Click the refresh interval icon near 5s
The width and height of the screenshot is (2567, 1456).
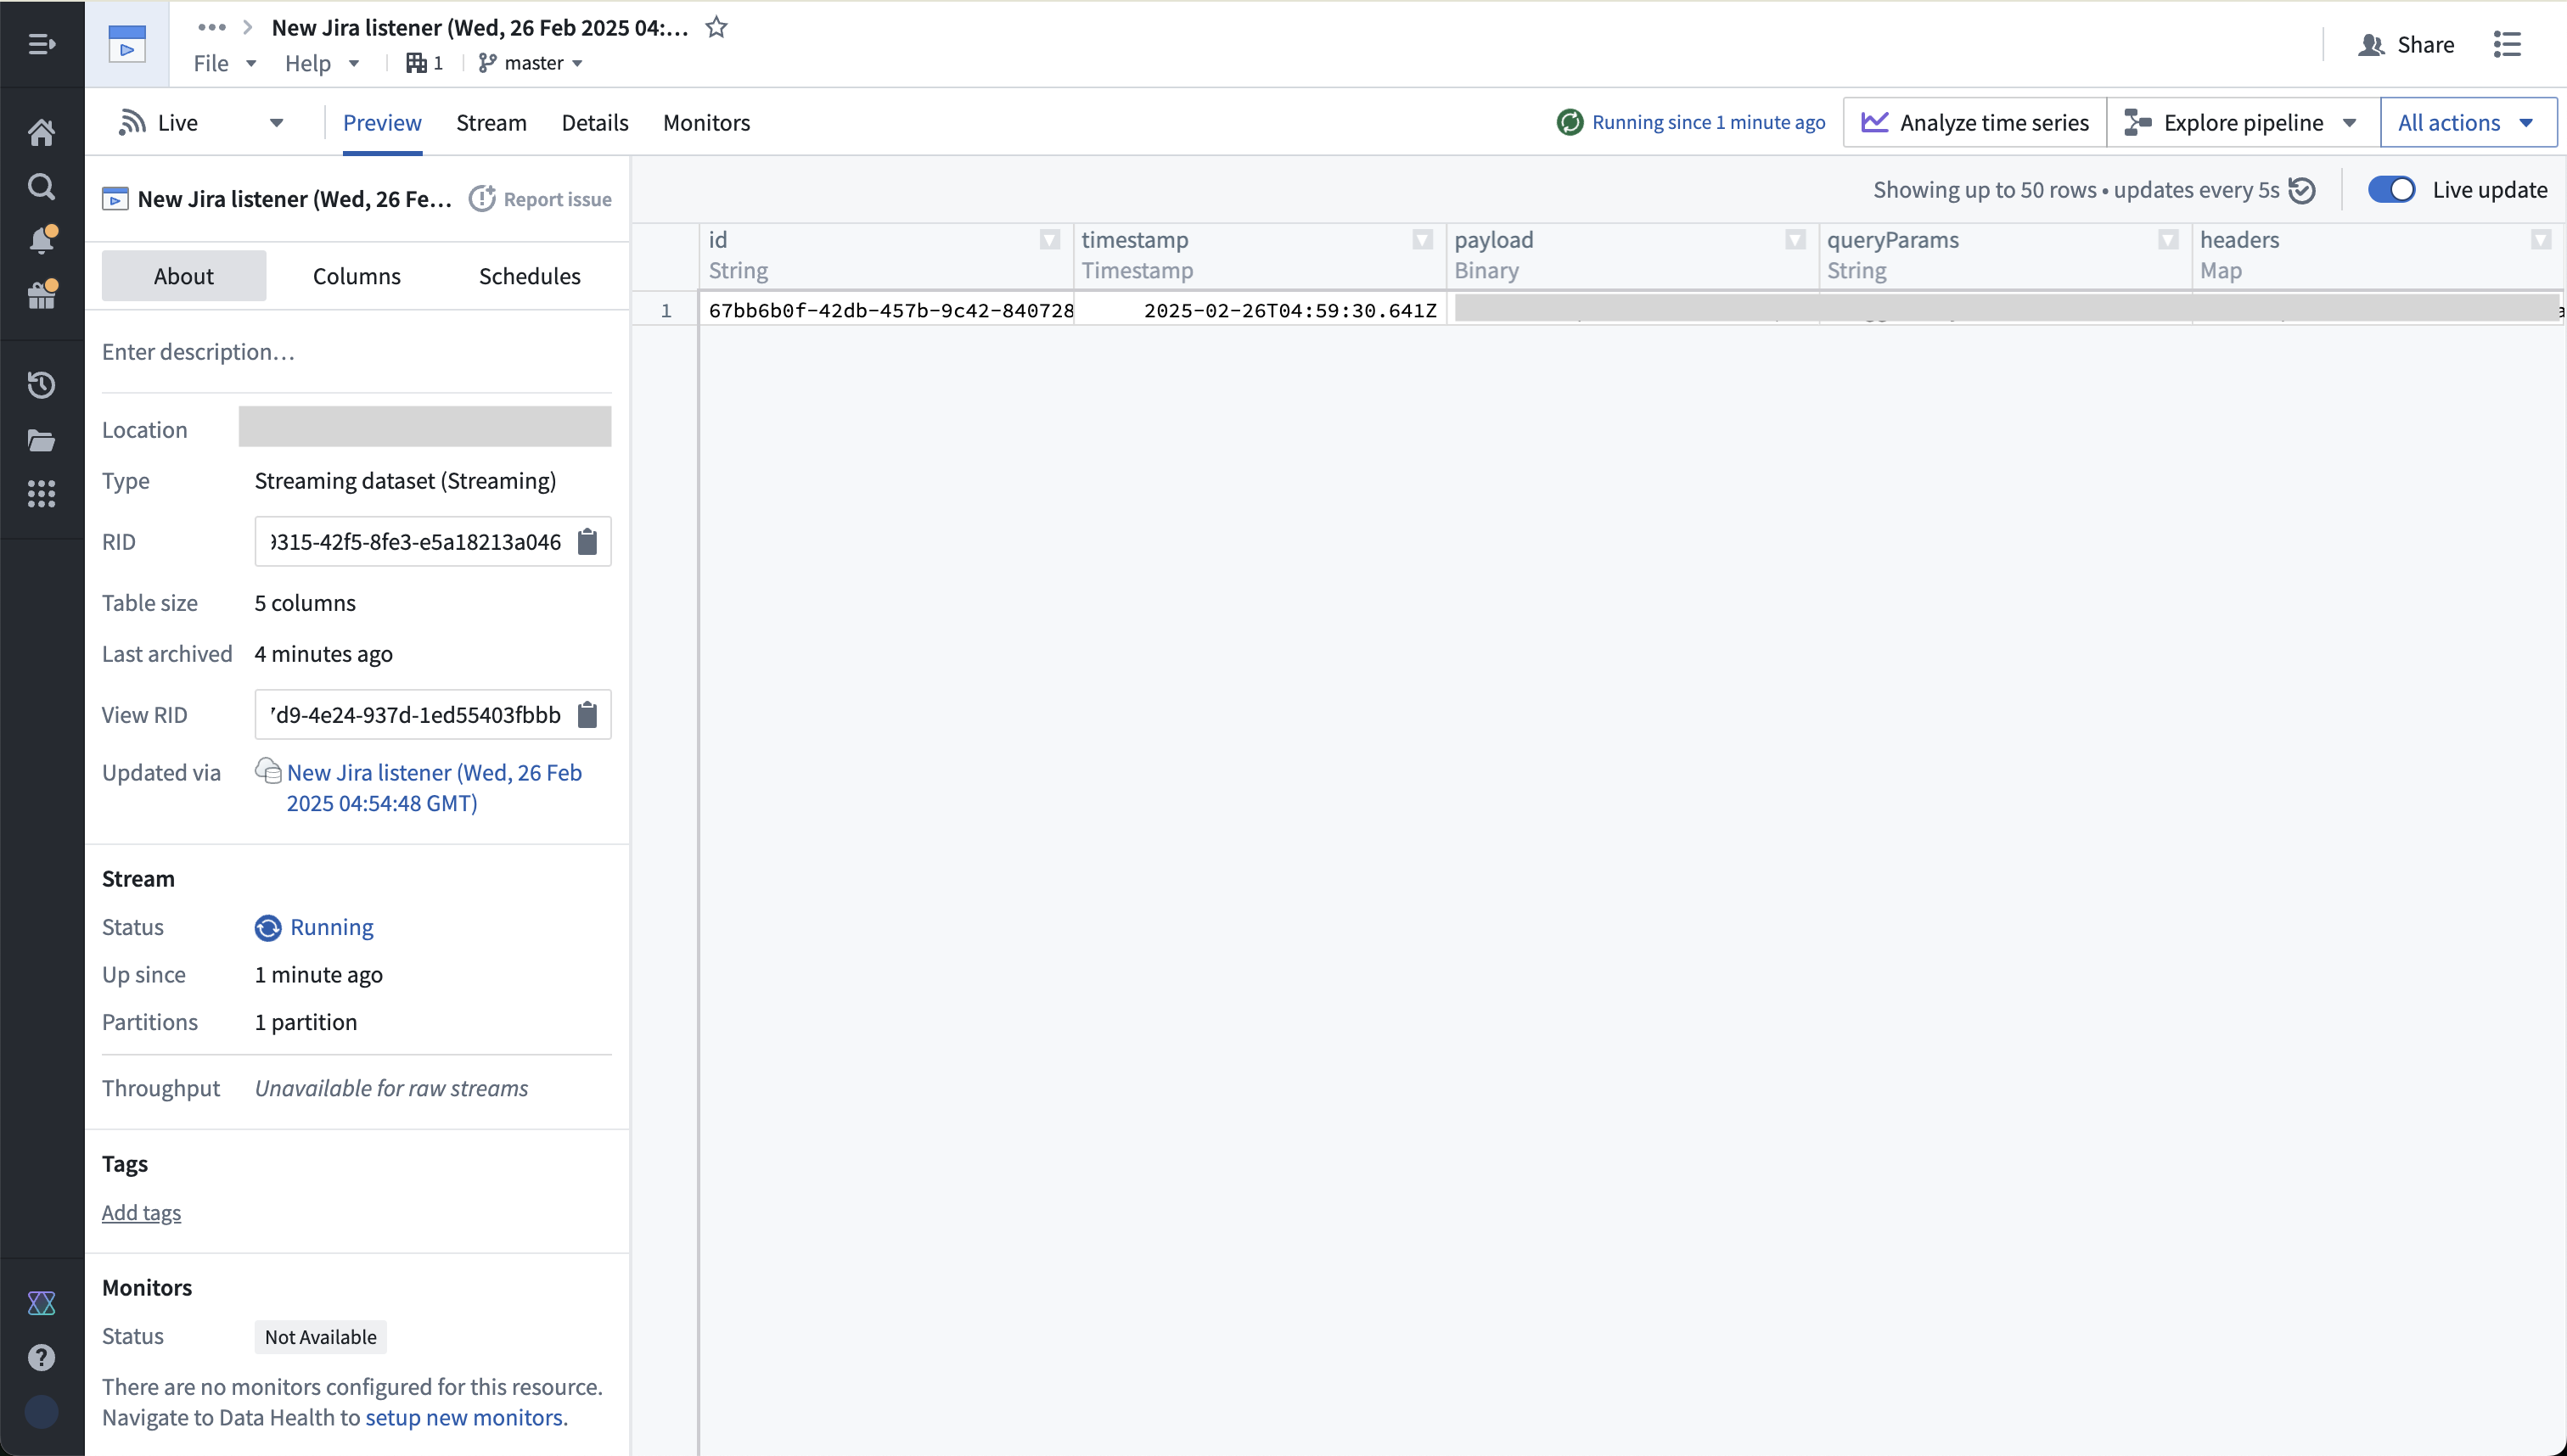(2302, 190)
